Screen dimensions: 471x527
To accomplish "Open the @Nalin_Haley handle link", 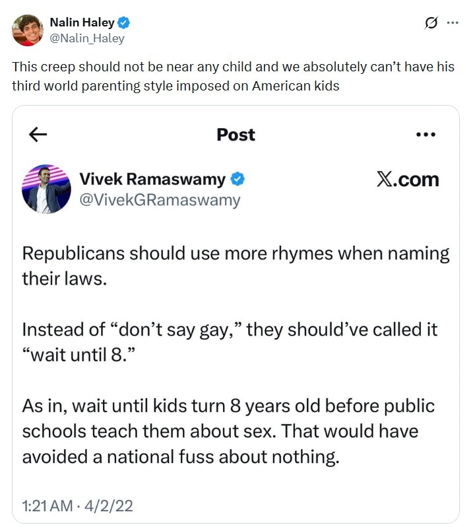I will 86,38.
